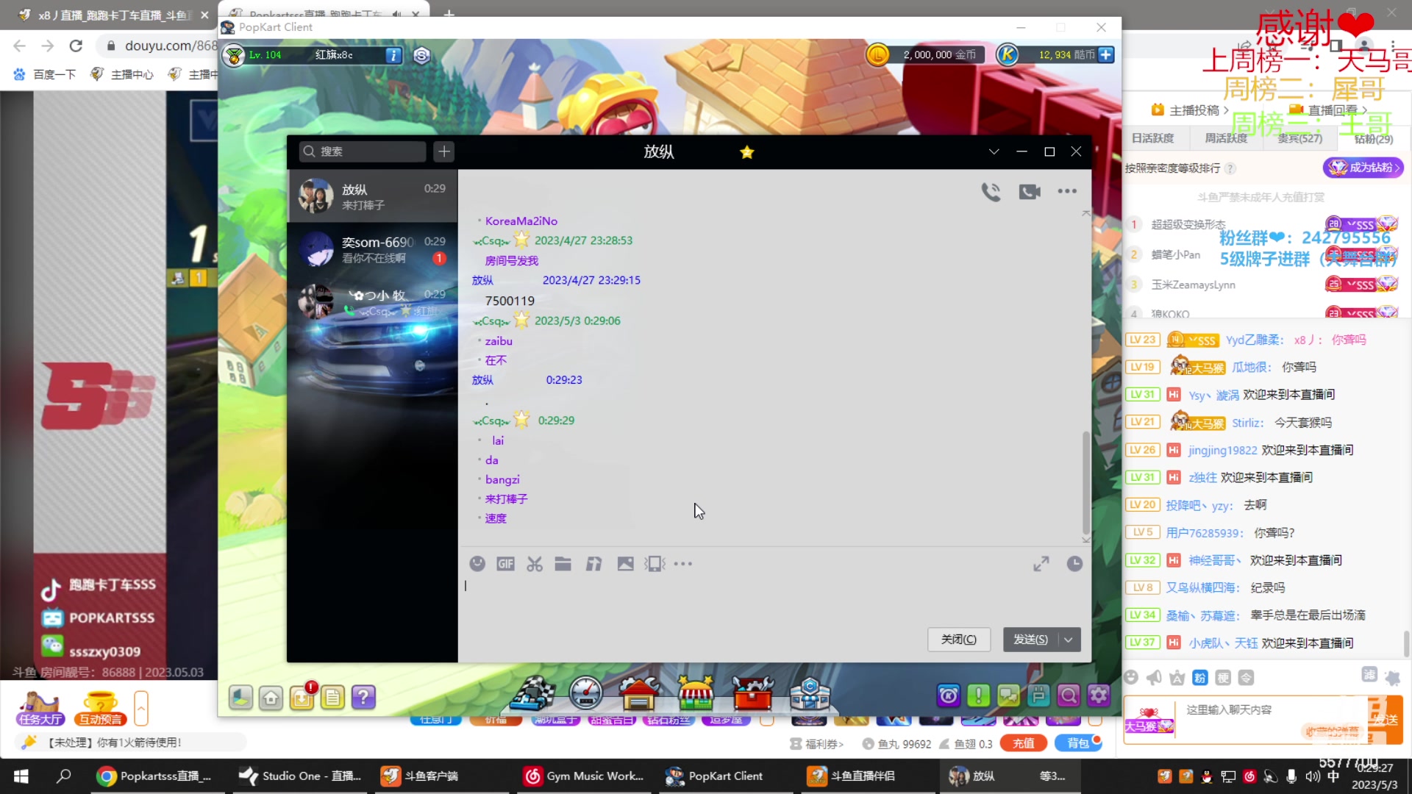
Task: Click the scissors screenshot tool
Action: [535, 564]
